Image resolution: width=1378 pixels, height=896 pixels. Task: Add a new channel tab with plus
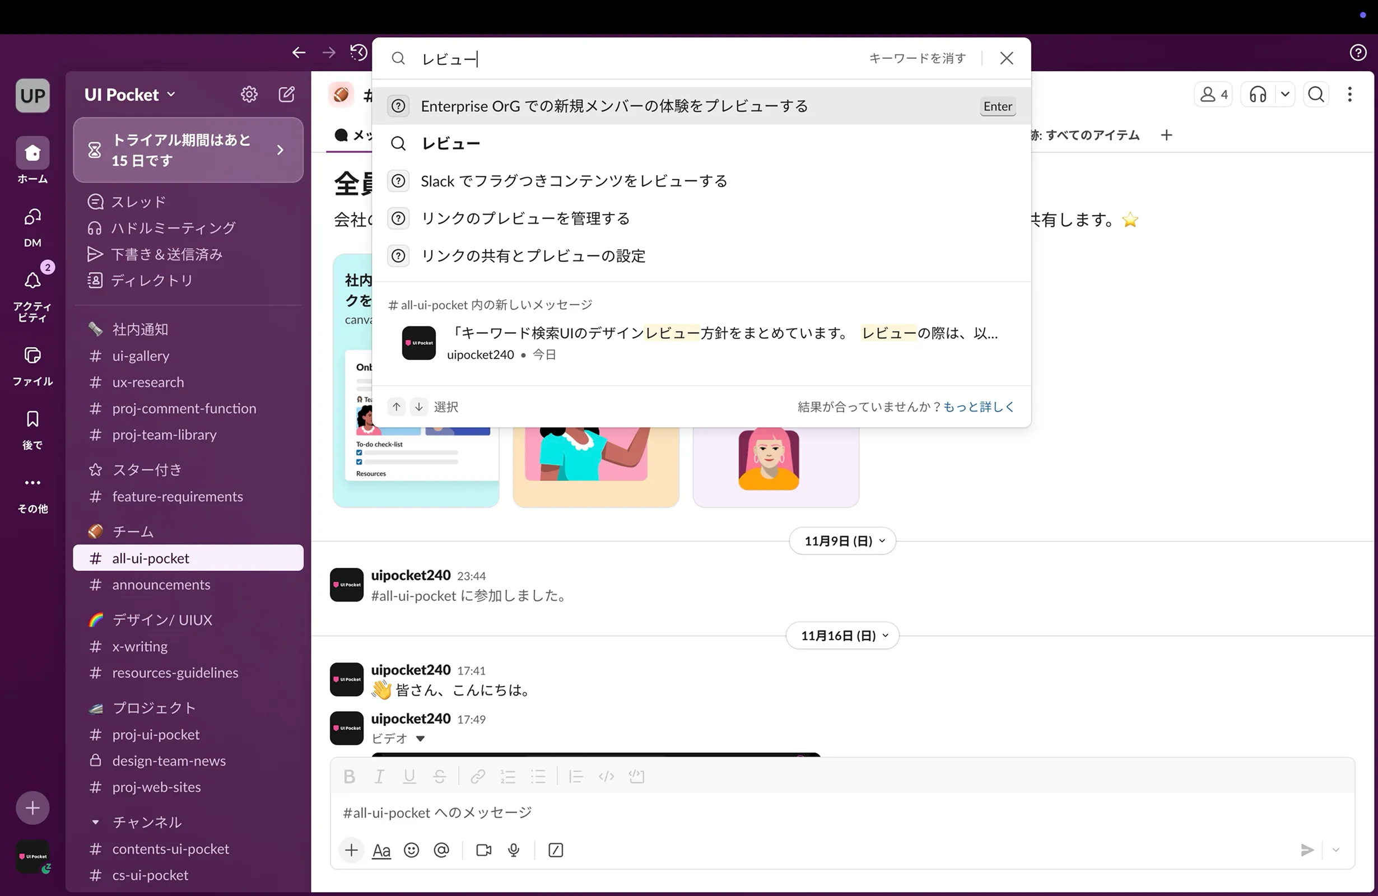pos(1166,135)
